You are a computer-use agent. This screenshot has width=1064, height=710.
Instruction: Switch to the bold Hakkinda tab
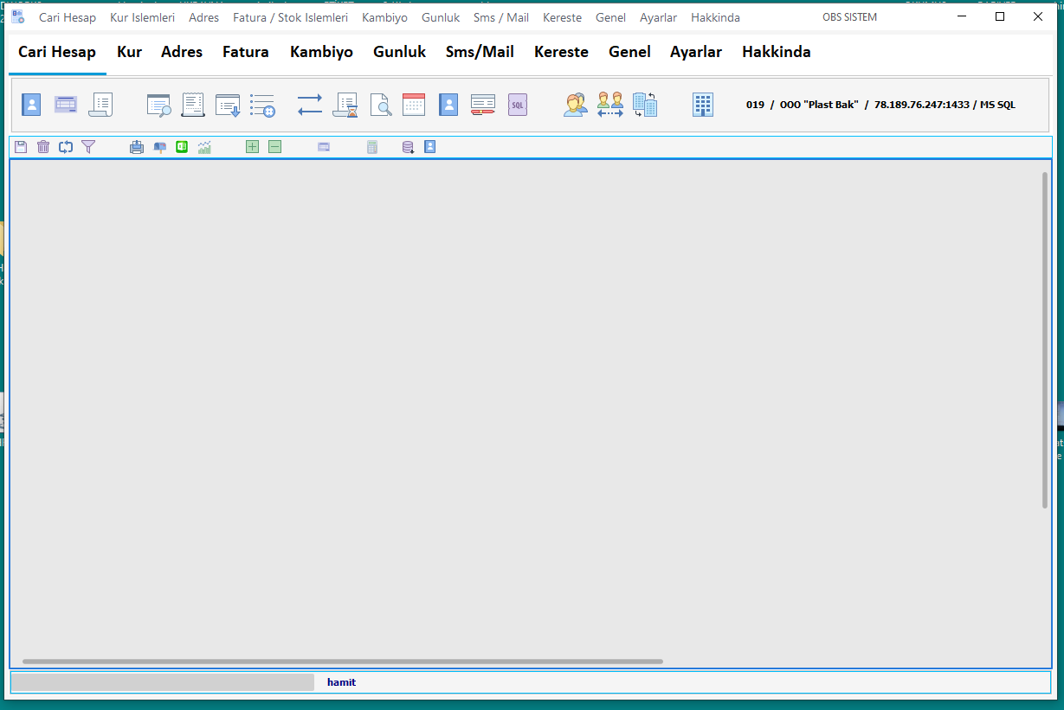777,52
